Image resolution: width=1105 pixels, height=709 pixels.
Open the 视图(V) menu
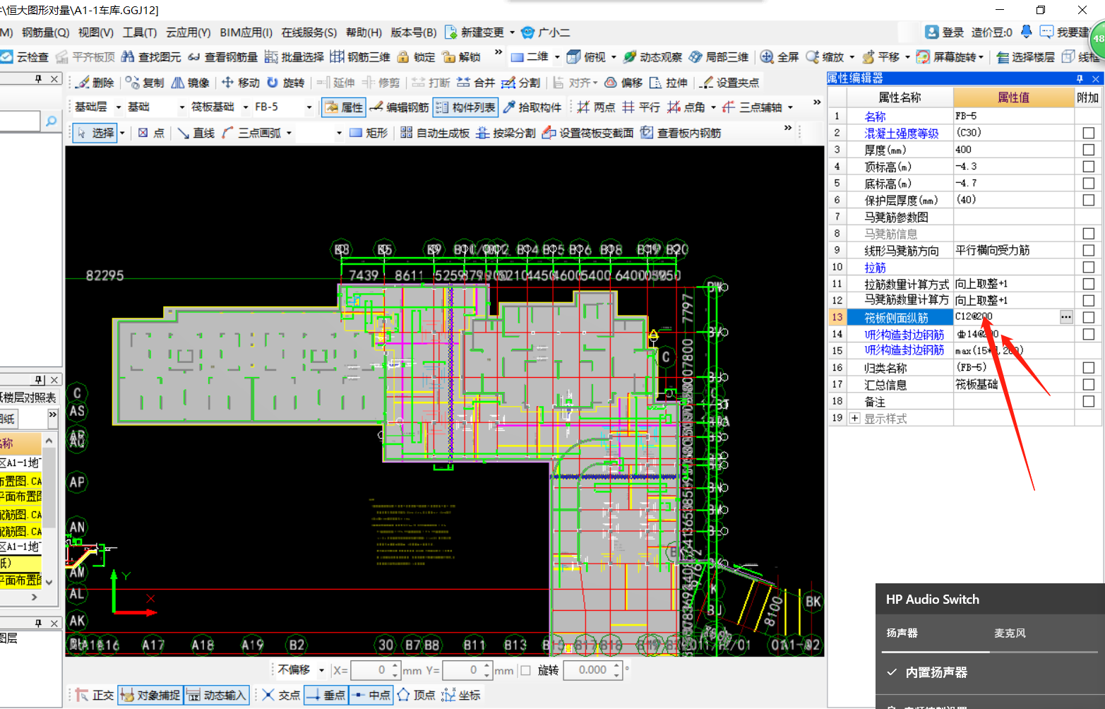pos(95,32)
